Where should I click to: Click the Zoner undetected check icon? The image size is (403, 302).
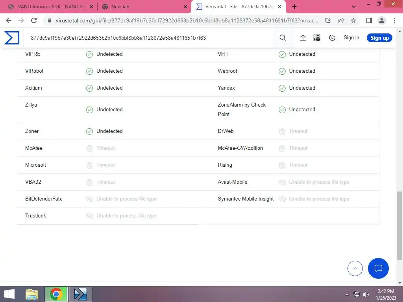click(89, 131)
